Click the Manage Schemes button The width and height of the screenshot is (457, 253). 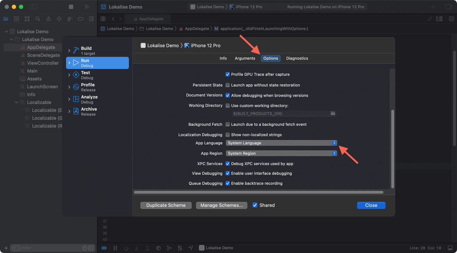[x=221, y=205]
